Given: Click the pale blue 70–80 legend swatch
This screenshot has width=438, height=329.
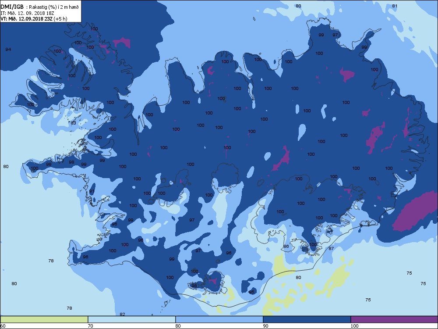Looking at the screenshot, I should pos(131,319).
